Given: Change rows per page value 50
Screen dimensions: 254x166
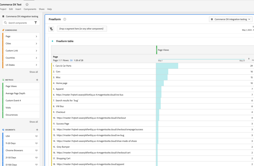Looking at the screenshot, I should click(71, 60).
